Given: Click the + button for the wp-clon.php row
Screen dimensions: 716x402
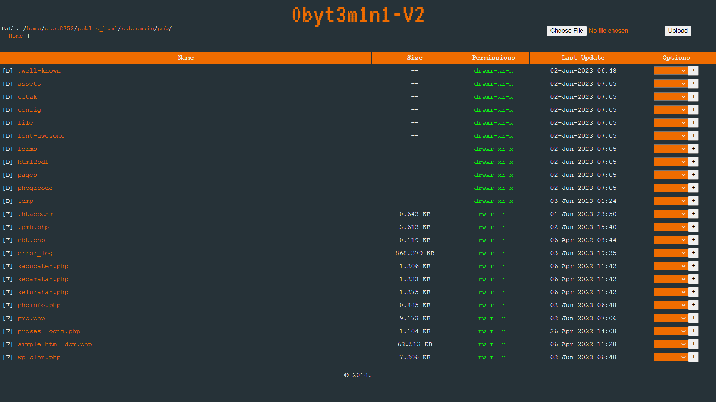Looking at the screenshot, I should pyautogui.click(x=693, y=357).
